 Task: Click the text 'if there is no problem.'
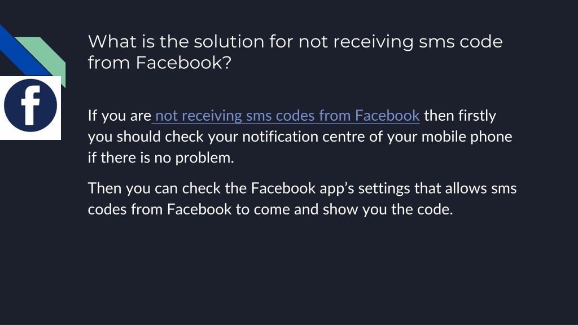pos(161,158)
